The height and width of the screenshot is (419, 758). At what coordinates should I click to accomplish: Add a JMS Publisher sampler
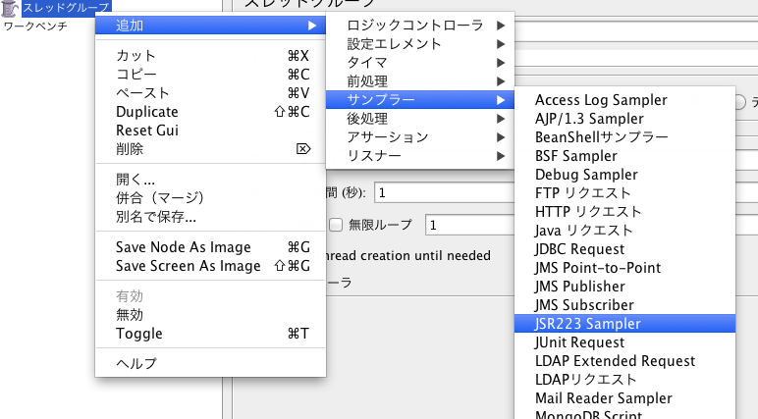[x=625, y=287]
